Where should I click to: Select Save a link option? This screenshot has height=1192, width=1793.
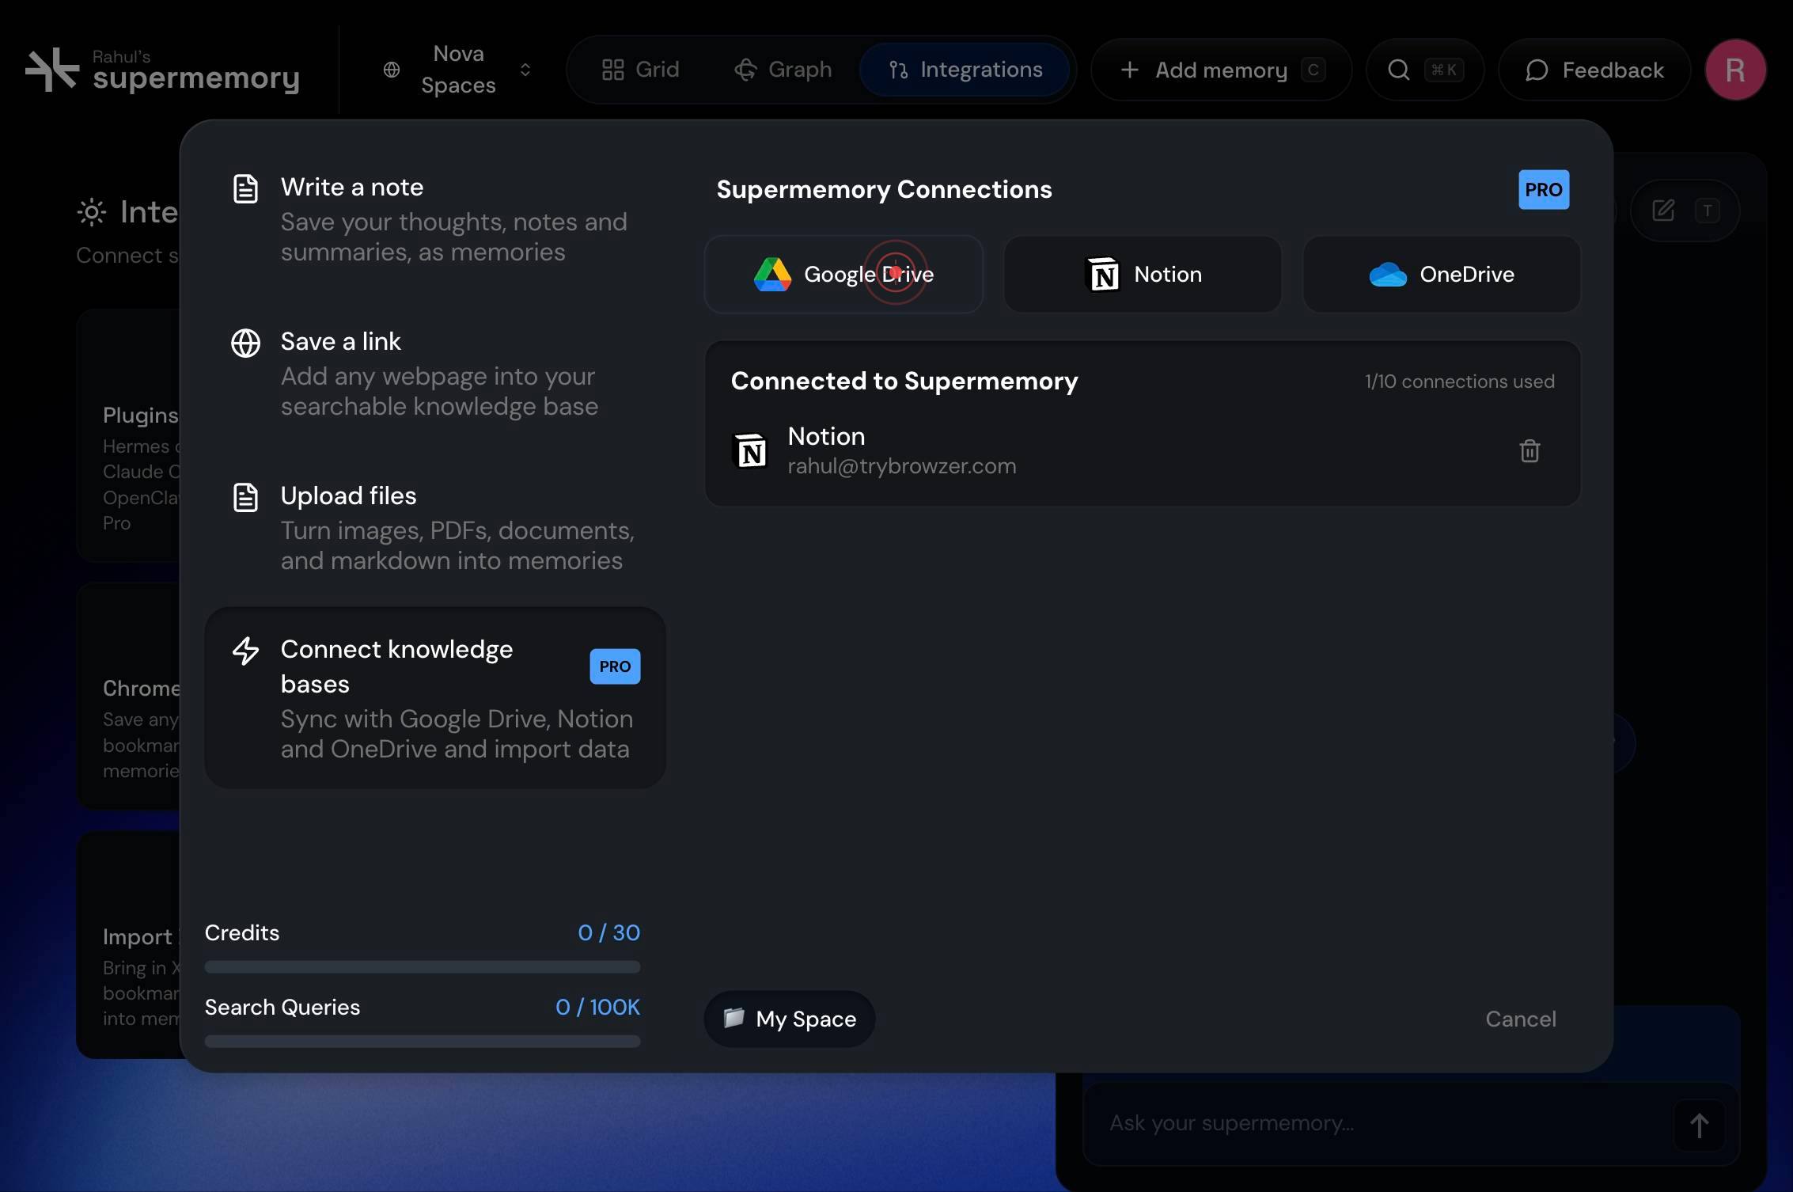pos(434,373)
